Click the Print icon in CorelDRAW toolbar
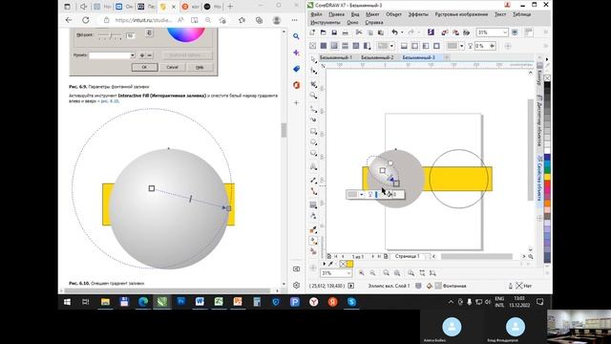611x344 pixels. [345, 32]
